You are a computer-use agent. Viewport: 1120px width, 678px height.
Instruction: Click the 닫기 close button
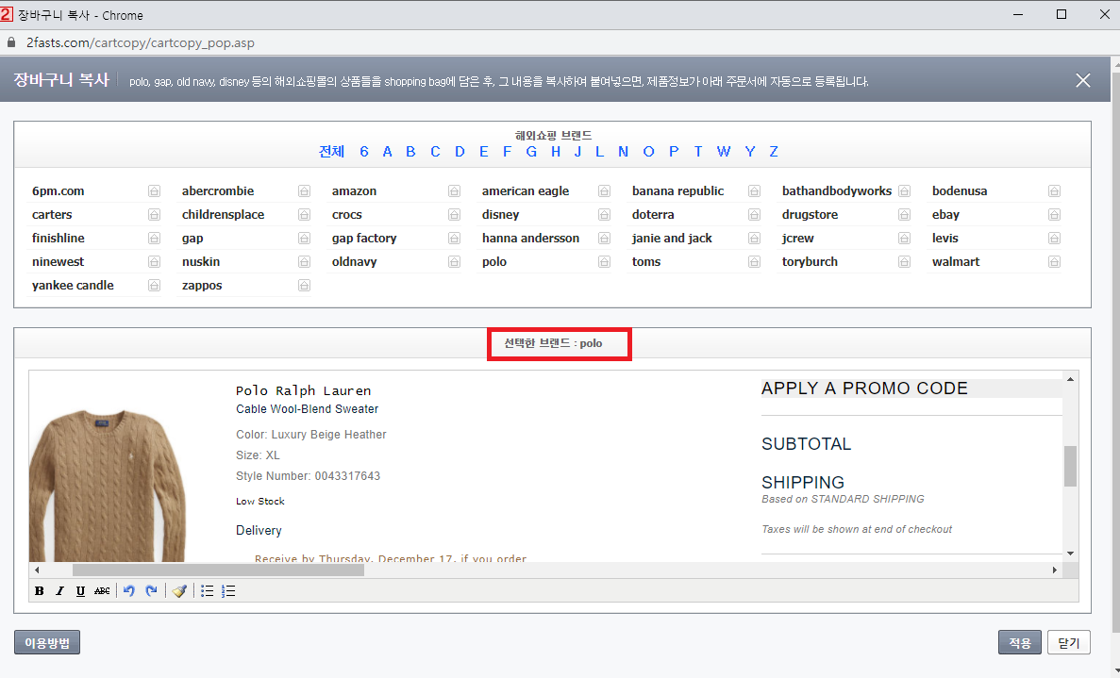click(x=1068, y=642)
